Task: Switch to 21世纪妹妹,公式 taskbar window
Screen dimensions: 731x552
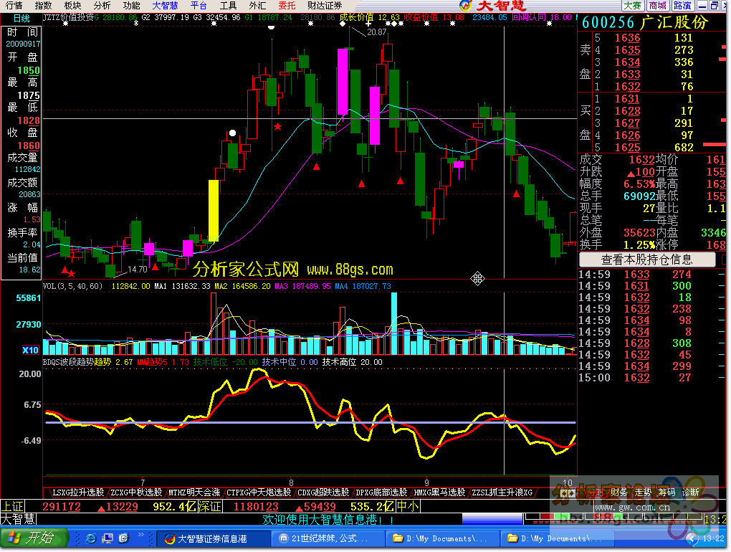Action: pyautogui.click(x=328, y=538)
